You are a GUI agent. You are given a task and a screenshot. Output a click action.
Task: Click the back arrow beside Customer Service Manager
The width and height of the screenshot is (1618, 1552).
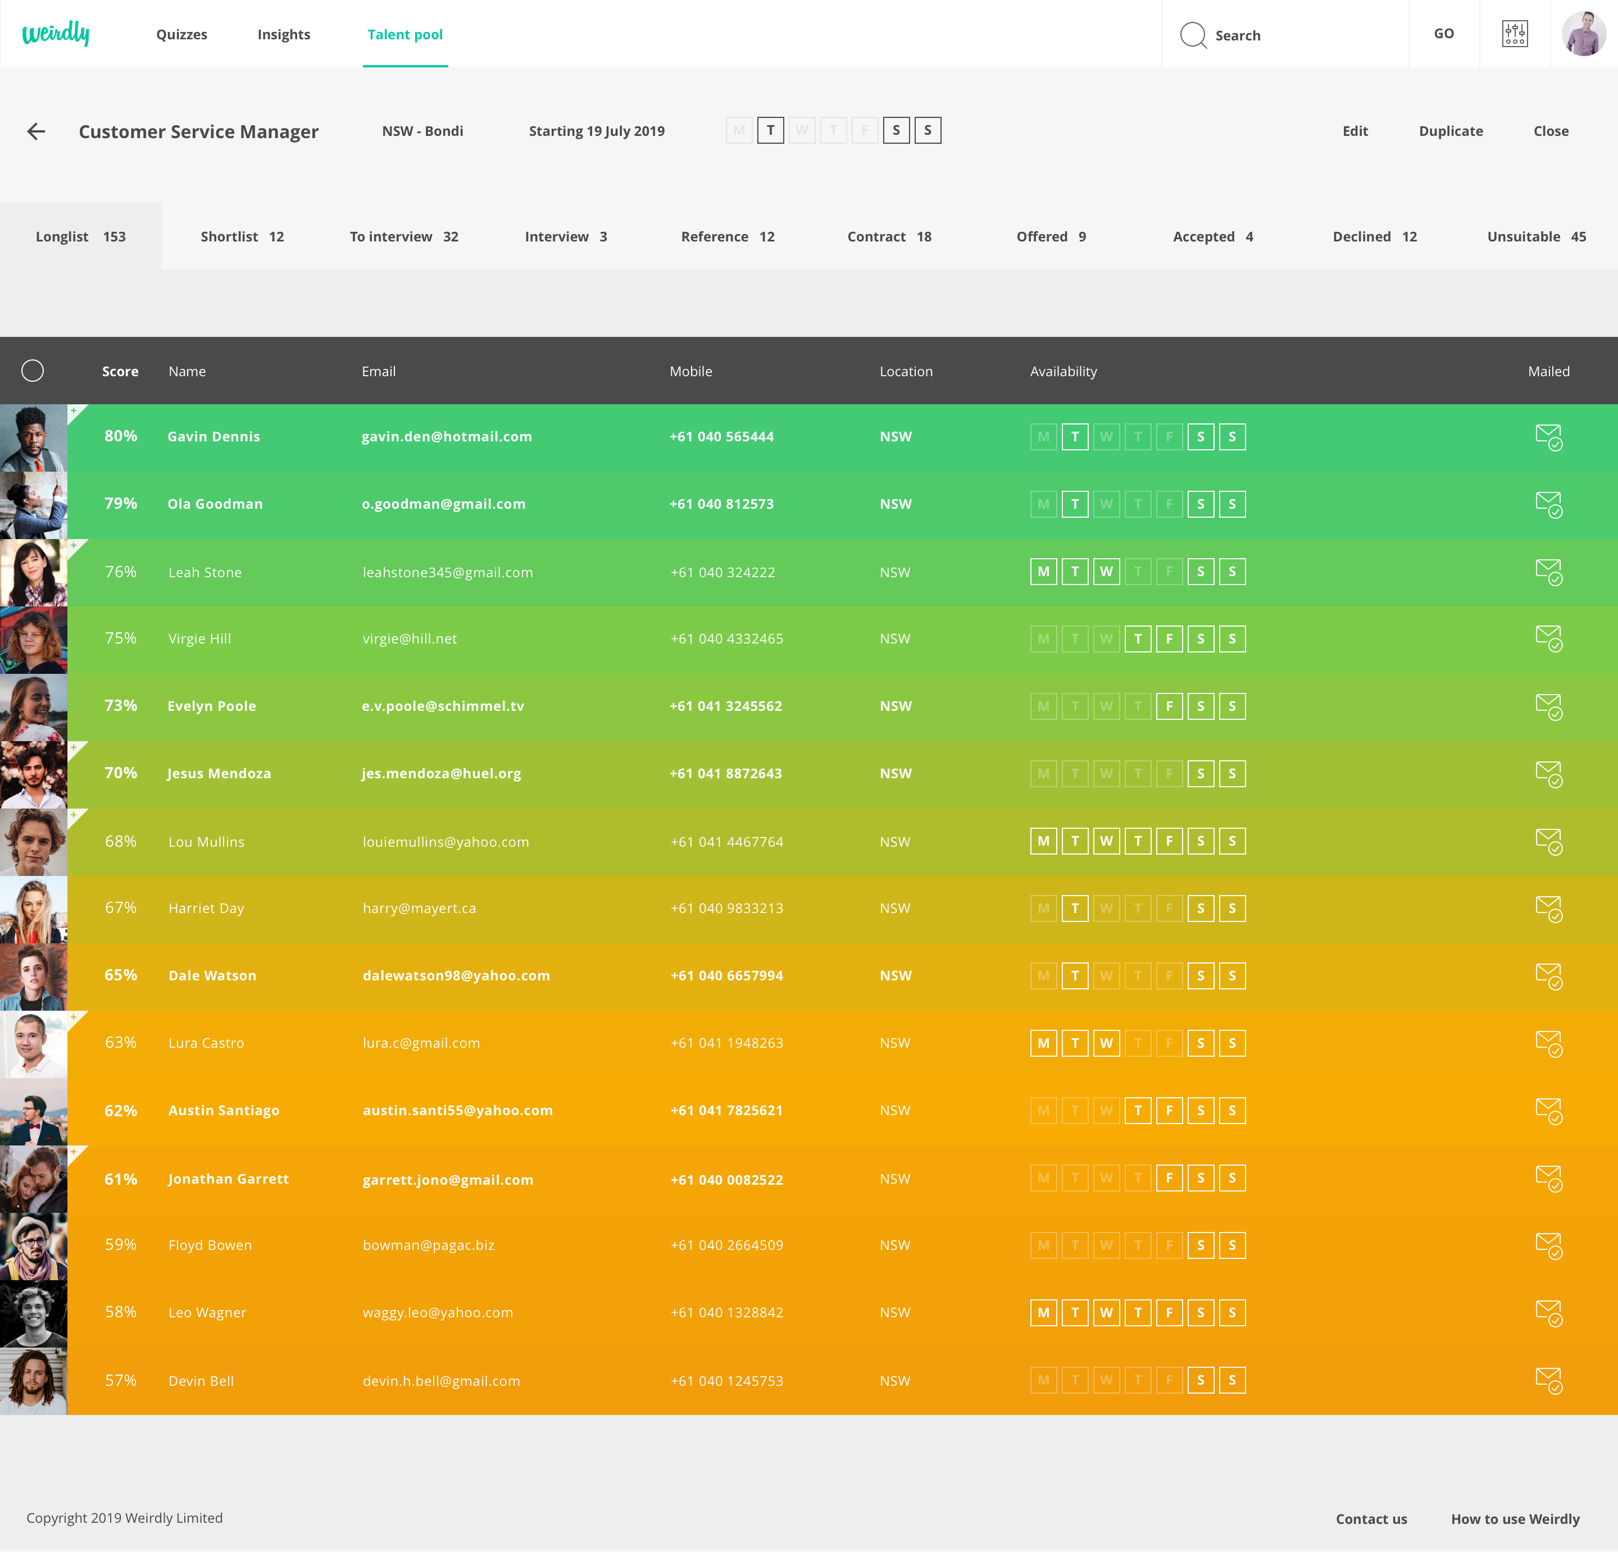point(35,131)
